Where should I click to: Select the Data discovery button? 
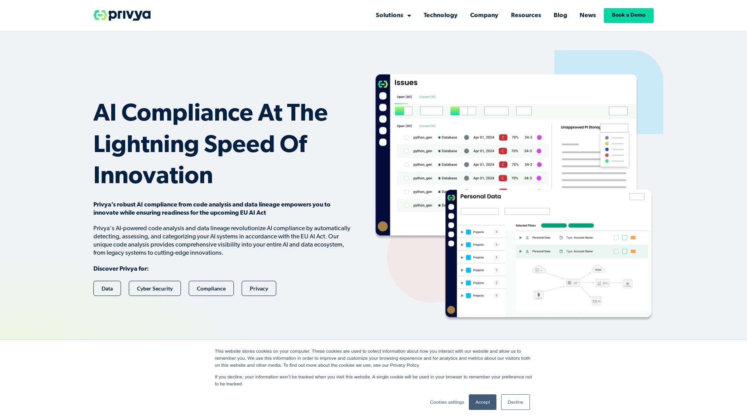tap(107, 289)
